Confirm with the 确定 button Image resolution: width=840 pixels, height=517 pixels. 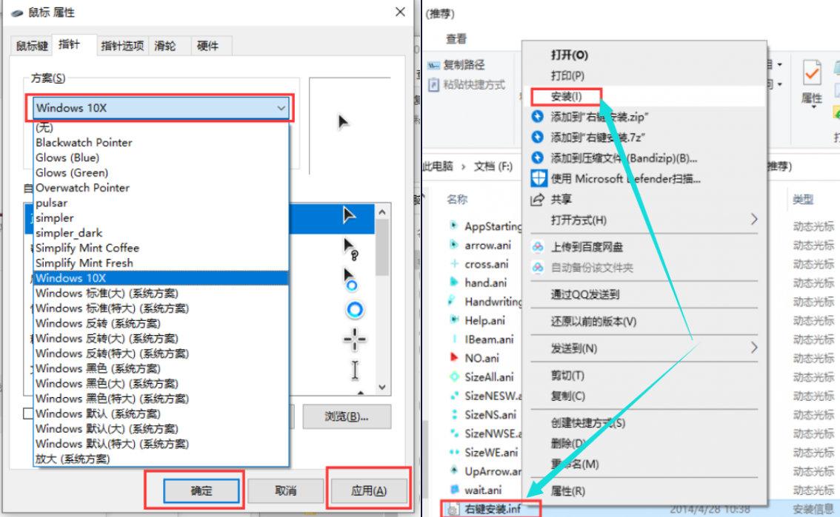coord(201,491)
